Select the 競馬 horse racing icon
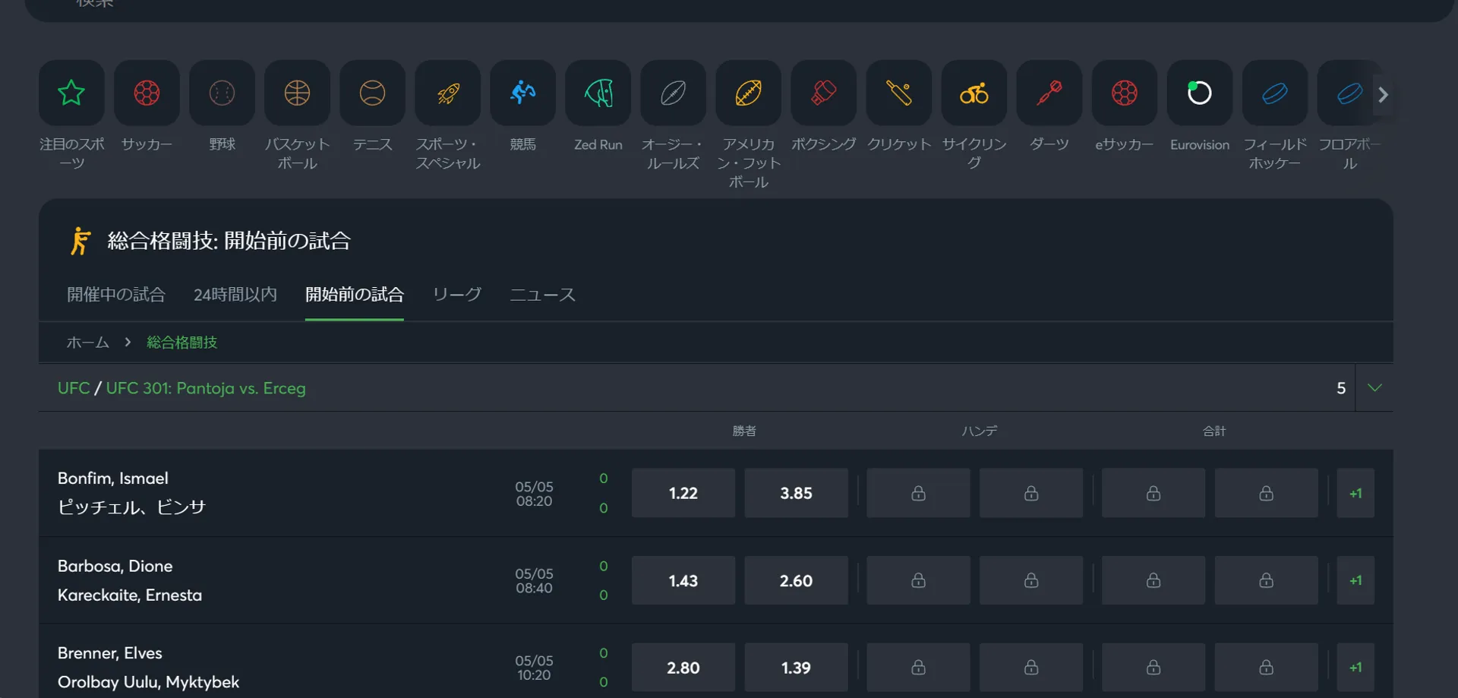Viewport: 1458px width, 698px height. (x=522, y=93)
